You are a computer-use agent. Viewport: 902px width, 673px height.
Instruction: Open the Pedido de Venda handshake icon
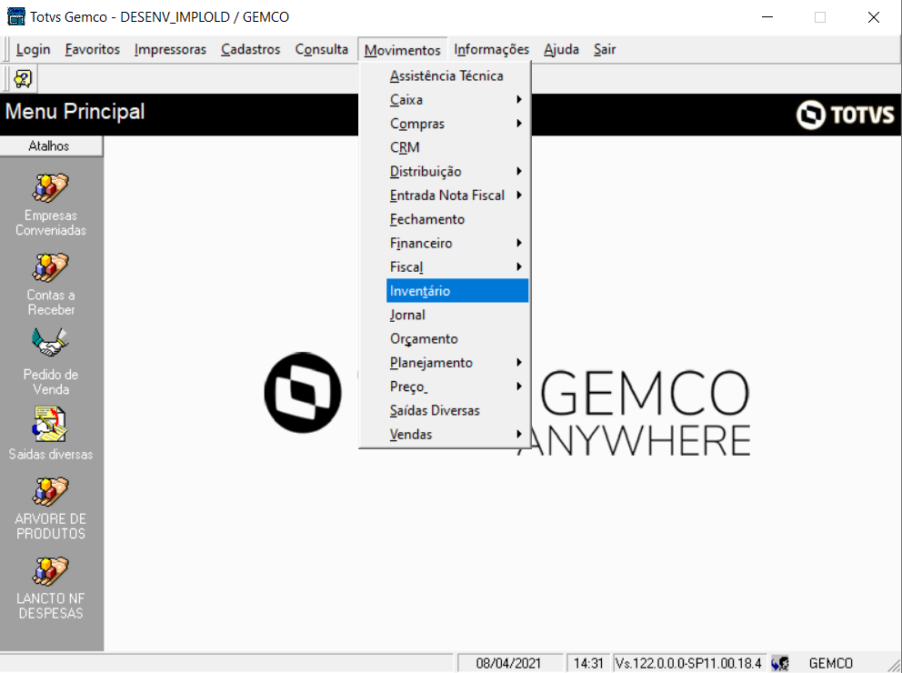(x=51, y=343)
